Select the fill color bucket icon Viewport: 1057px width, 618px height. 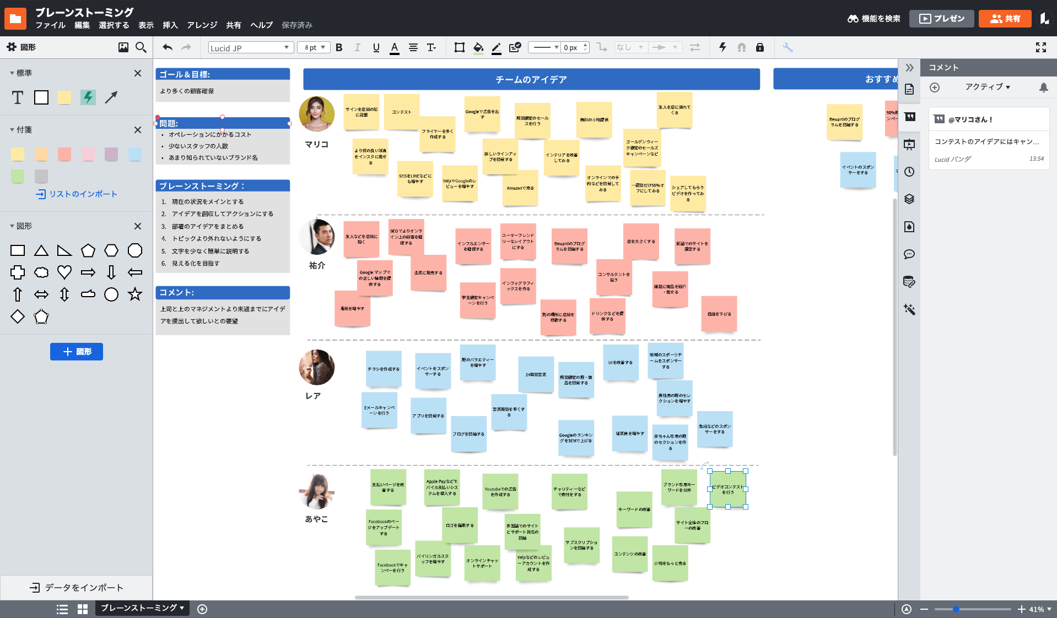478,48
